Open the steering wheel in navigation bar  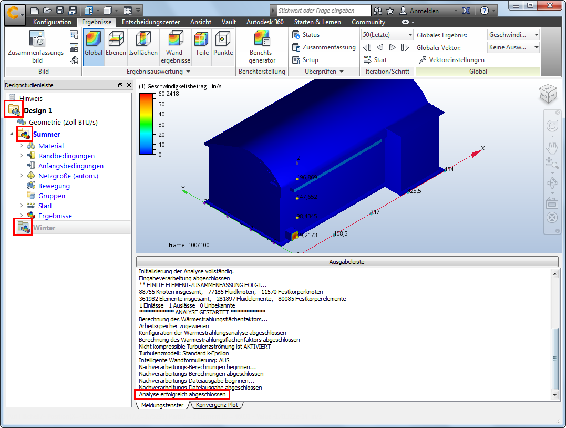(x=552, y=126)
